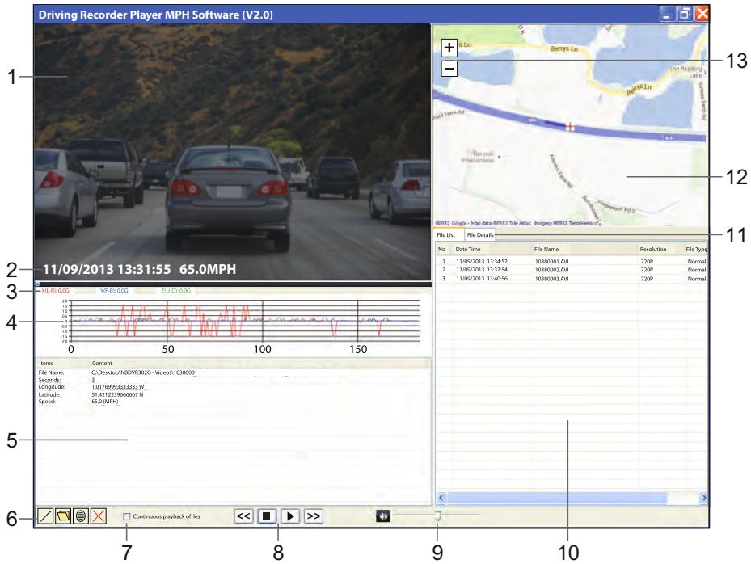Viewport: 751px width, 564px height.
Task: Switch to the File List tab
Action: (x=446, y=235)
